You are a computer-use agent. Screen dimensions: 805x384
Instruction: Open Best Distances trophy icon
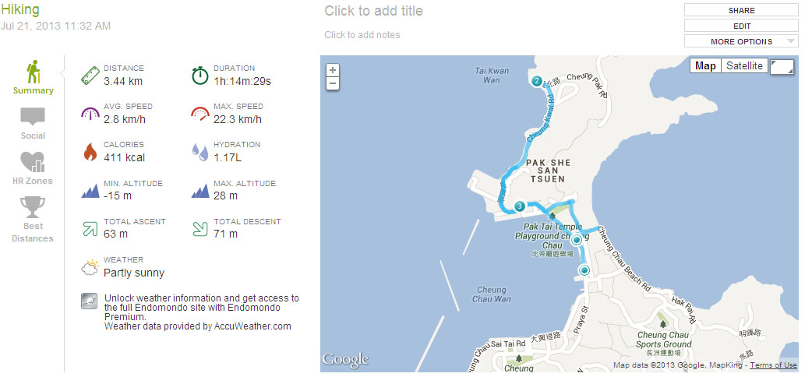pos(33,207)
